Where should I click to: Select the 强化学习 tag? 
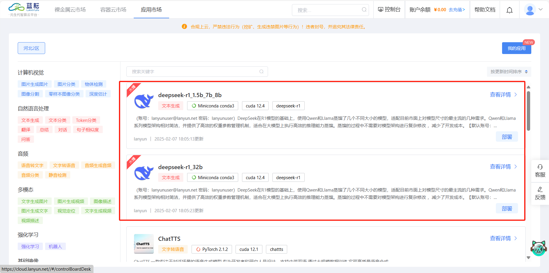point(30,246)
